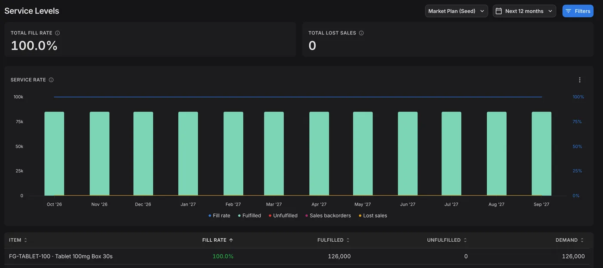The height and width of the screenshot is (268, 603).
Task: Click the Jan '27 fulfilled bar
Action: [188, 154]
